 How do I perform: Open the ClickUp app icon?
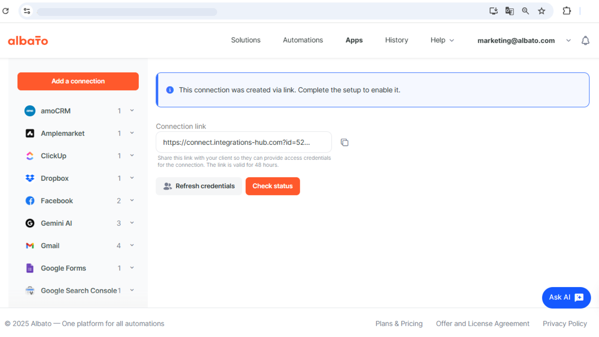pyautogui.click(x=29, y=155)
